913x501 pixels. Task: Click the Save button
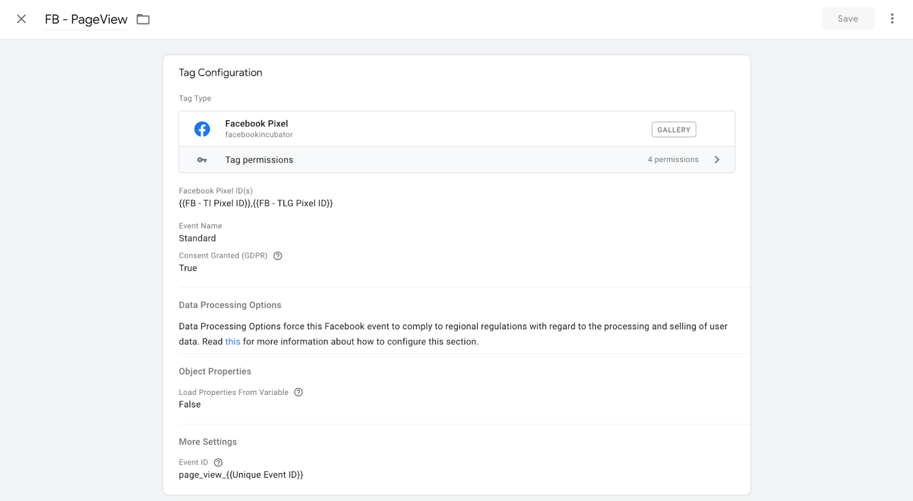[847, 19]
